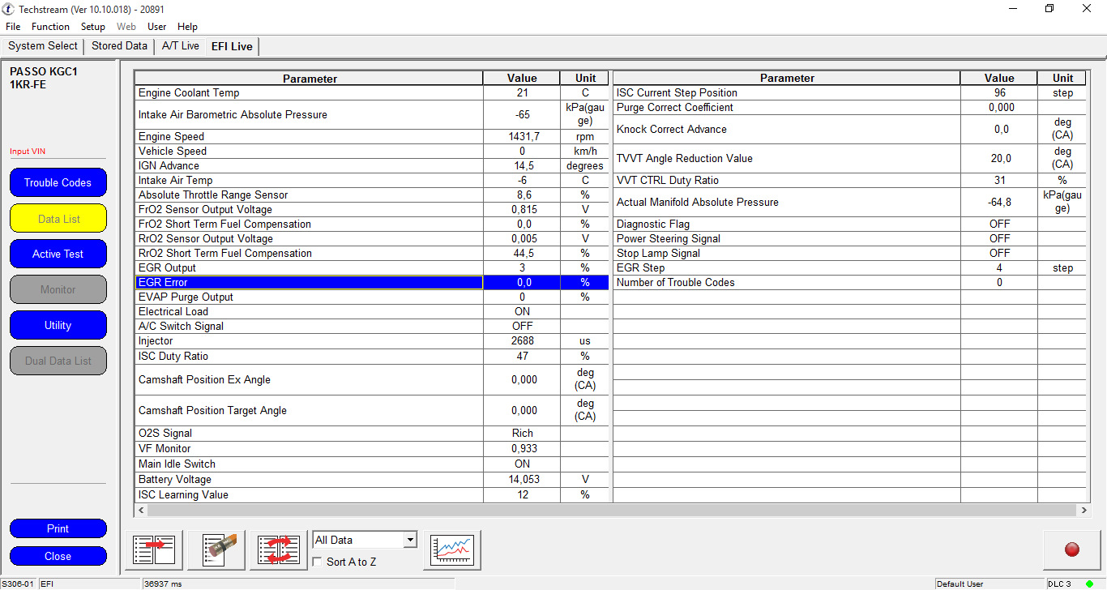Click the Close button in sidebar
This screenshot has width=1107, height=590.
pos(58,556)
